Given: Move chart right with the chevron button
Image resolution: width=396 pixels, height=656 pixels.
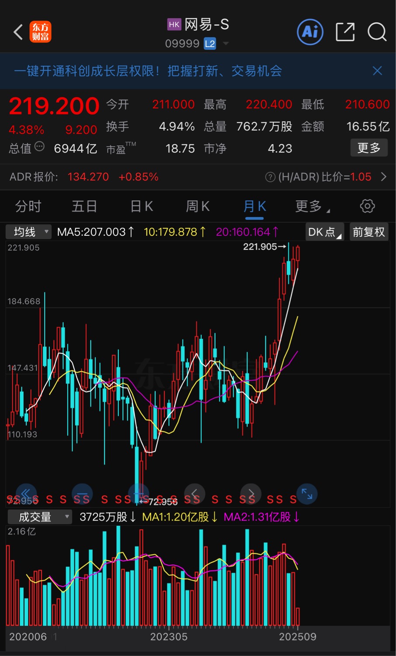Looking at the screenshot, I should coord(251,494).
